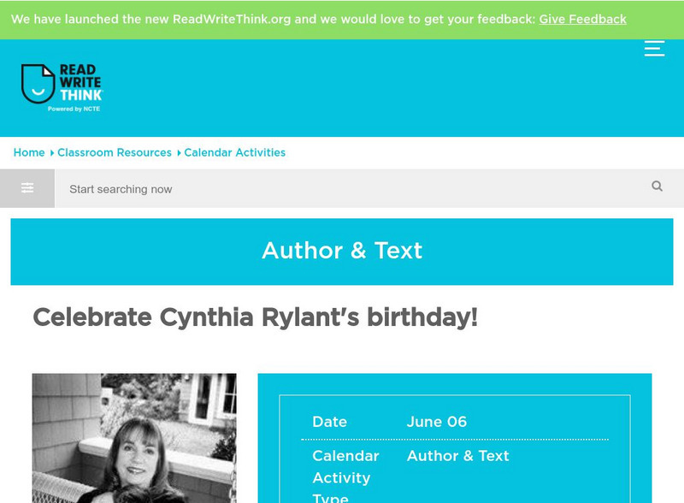The height and width of the screenshot is (503, 684).
Task: Click the 'Powered by NCTE' logo text
Action: click(x=74, y=109)
